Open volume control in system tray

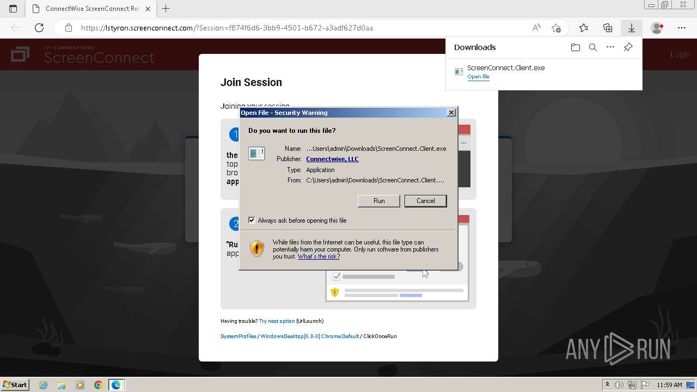(619, 385)
